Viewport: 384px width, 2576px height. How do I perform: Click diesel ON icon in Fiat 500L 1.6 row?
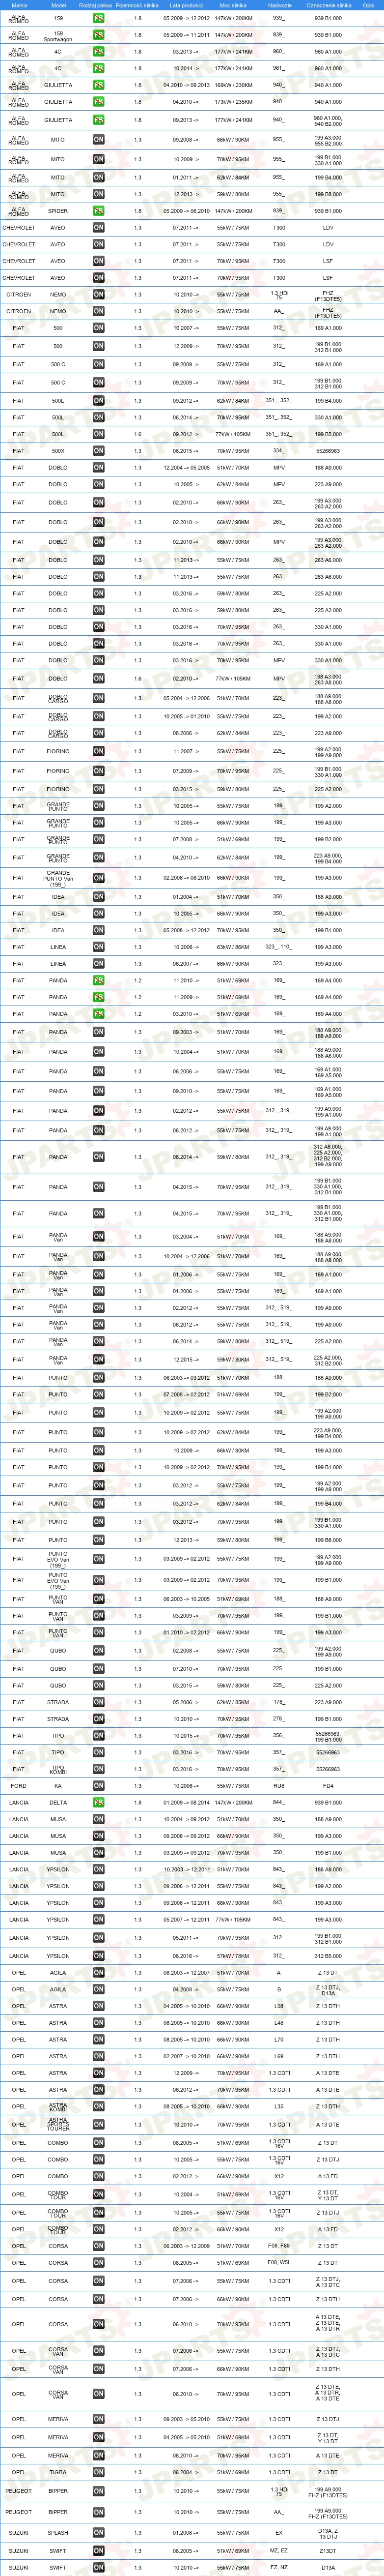point(98,434)
